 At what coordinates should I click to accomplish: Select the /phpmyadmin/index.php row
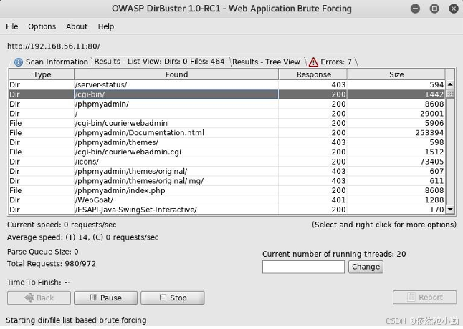pos(226,190)
